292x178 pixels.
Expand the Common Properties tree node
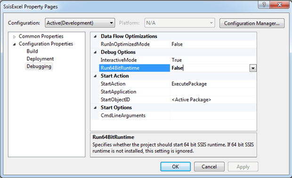(14, 37)
